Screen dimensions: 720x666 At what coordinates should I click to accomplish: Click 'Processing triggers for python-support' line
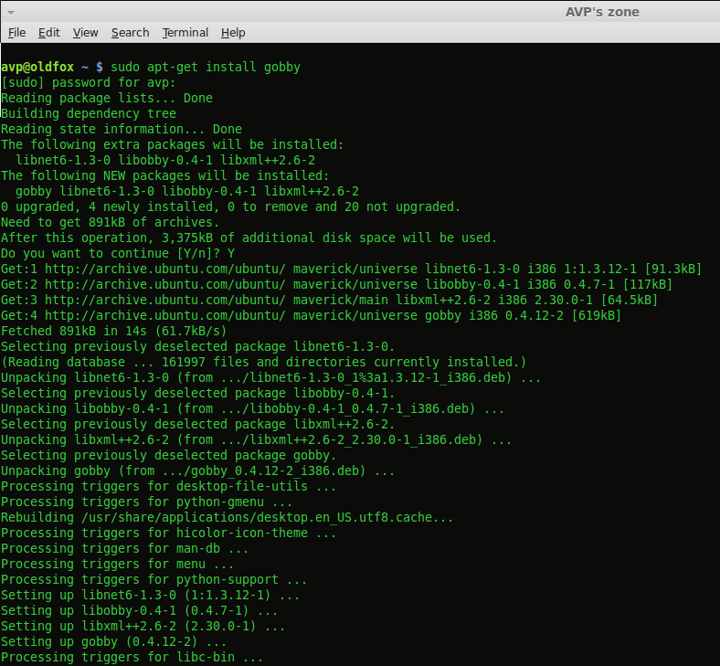[154, 580]
